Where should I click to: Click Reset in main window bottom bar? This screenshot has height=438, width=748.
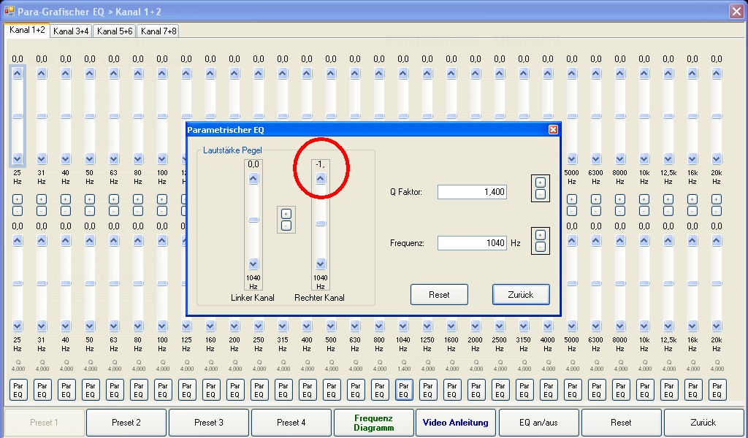(x=621, y=422)
